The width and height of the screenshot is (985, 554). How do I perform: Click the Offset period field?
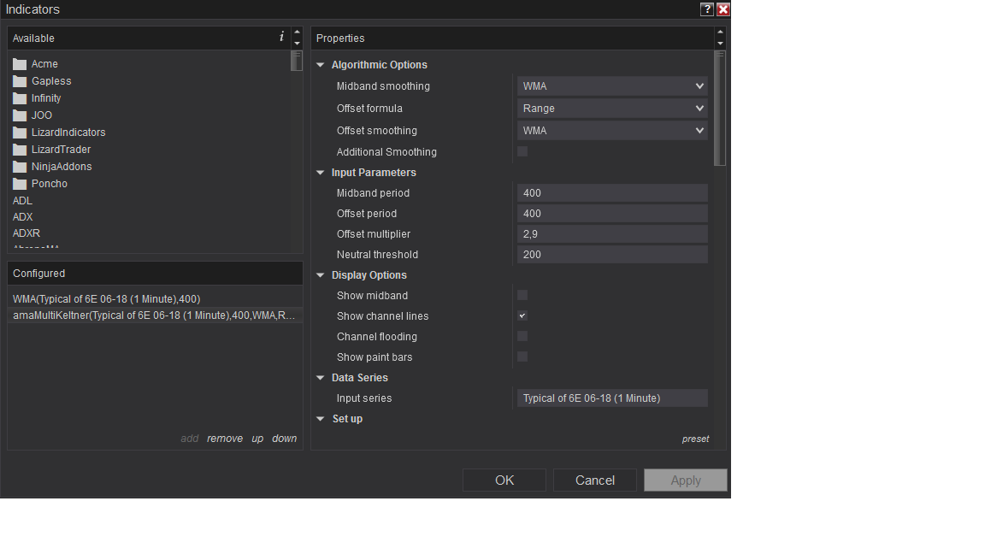[612, 214]
